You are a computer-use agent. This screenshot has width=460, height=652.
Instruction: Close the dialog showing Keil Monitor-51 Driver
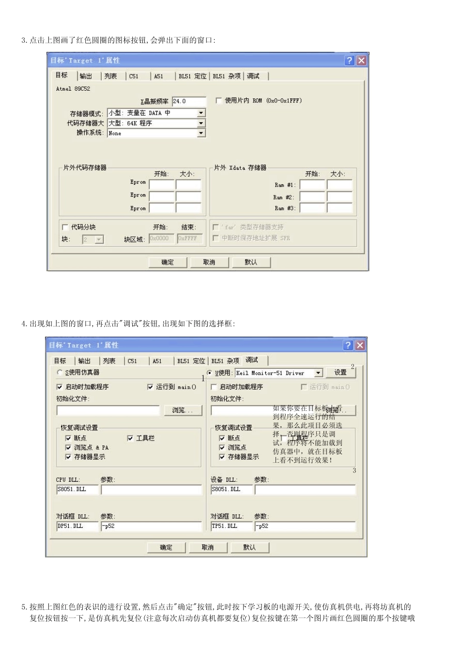360,345
